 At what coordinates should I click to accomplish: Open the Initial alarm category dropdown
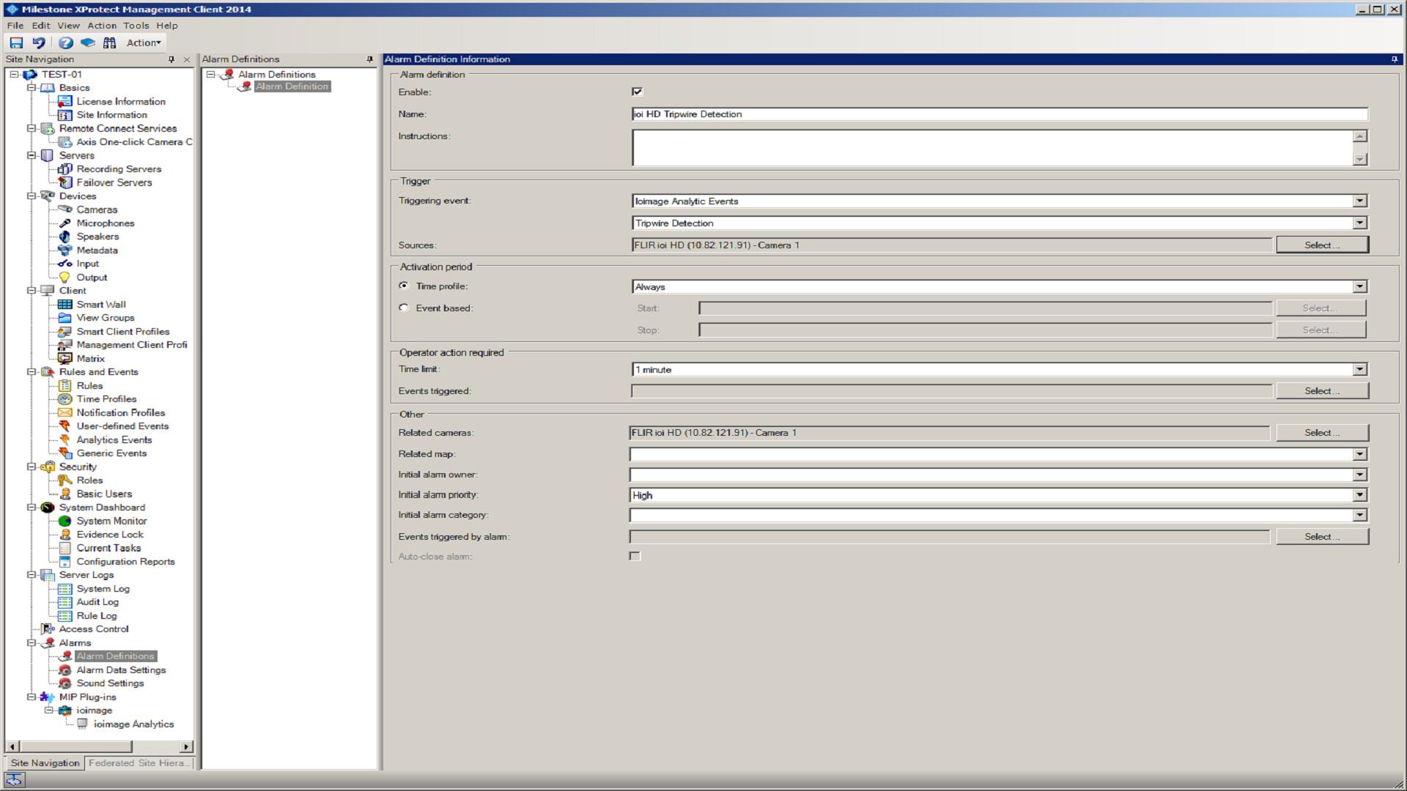point(1360,515)
